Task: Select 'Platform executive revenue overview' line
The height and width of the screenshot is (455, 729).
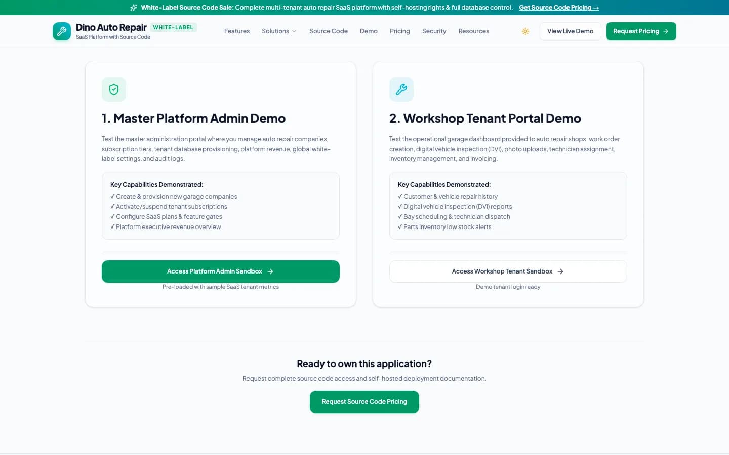Action: tap(166, 227)
